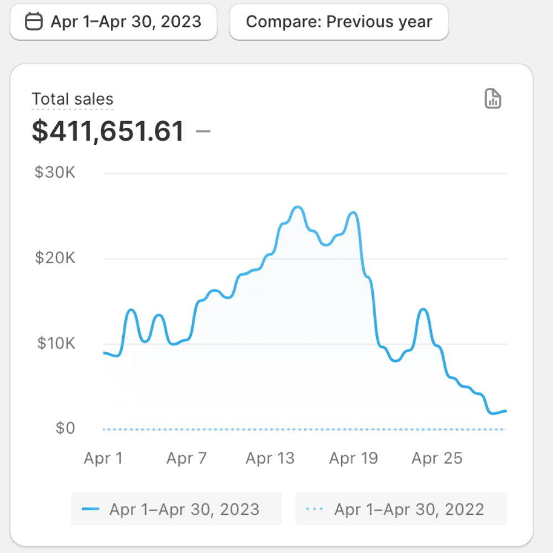Click the Apr 1 x-axis label
The image size is (553, 553).
click(x=103, y=458)
